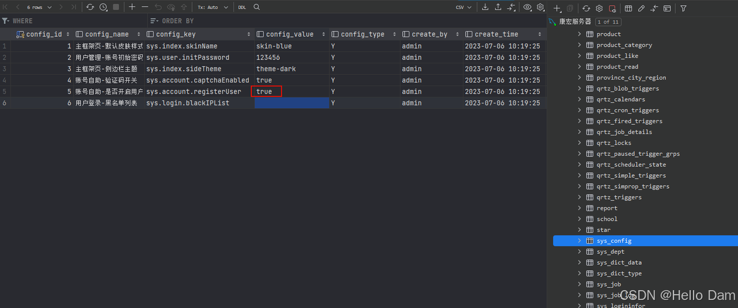The height and width of the screenshot is (308, 738).
Task: Expand the product_category table node
Action: coord(580,45)
